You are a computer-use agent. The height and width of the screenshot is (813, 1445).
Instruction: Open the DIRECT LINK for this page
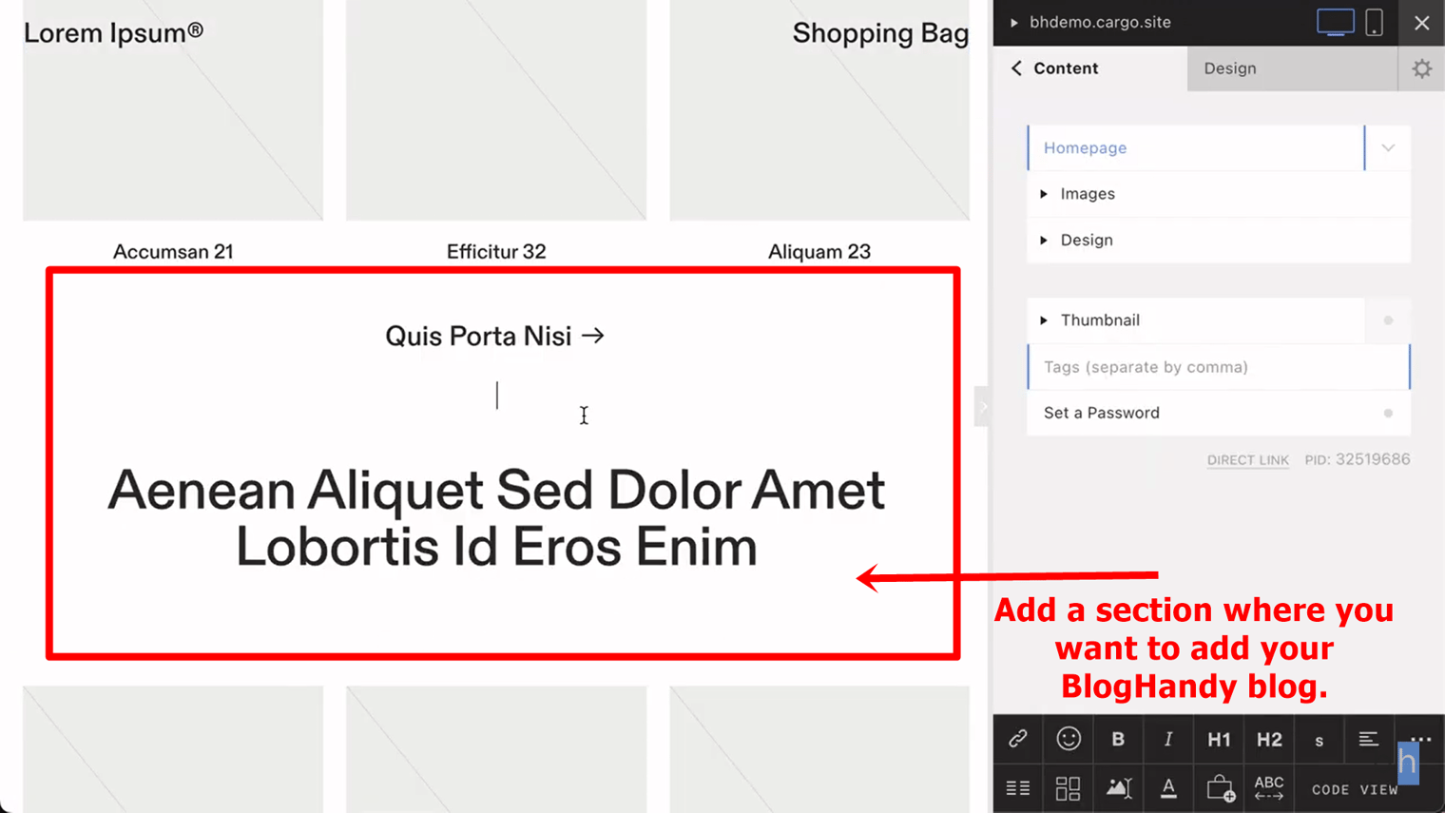(x=1247, y=460)
